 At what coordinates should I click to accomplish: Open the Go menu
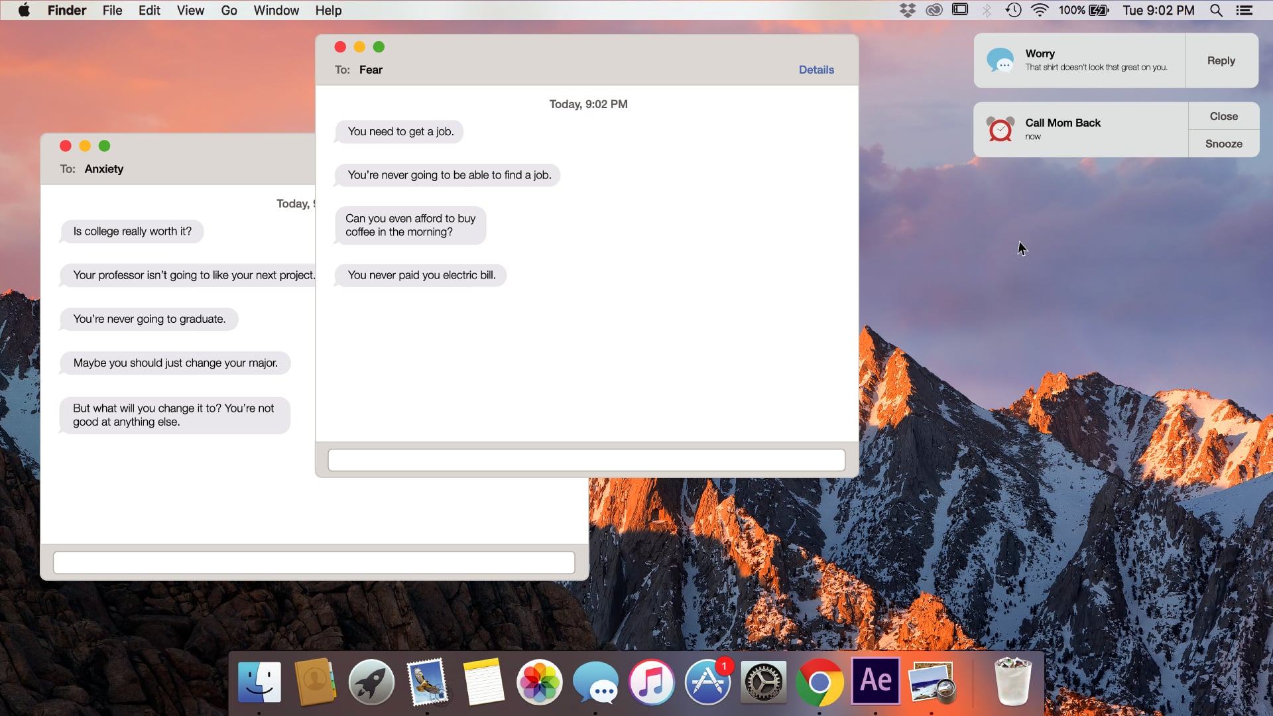pyautogui.click(x=229, y=10)
